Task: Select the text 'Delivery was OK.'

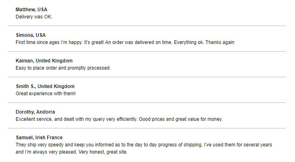Action: pyautogui.click(x=34, y=17)
